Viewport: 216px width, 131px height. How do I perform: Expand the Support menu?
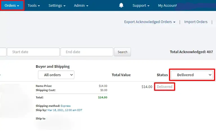tap(141, 5)
